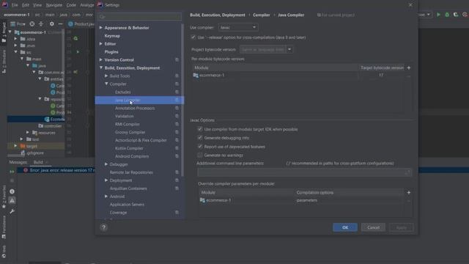Click target folder in Project tree
469x264 pixels.
point(32,146)
